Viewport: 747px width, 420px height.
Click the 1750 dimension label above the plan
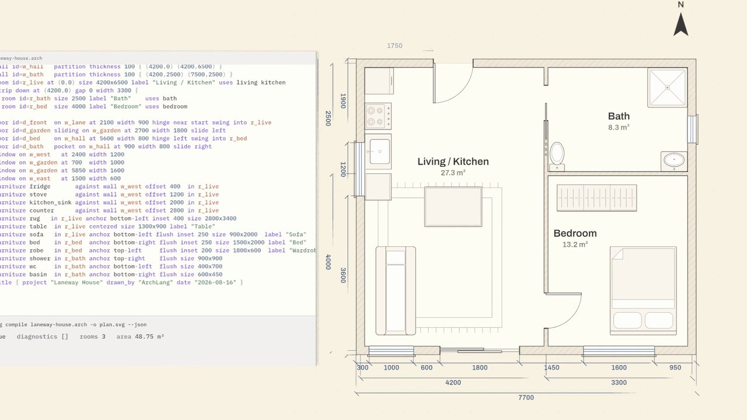point(395,45)
